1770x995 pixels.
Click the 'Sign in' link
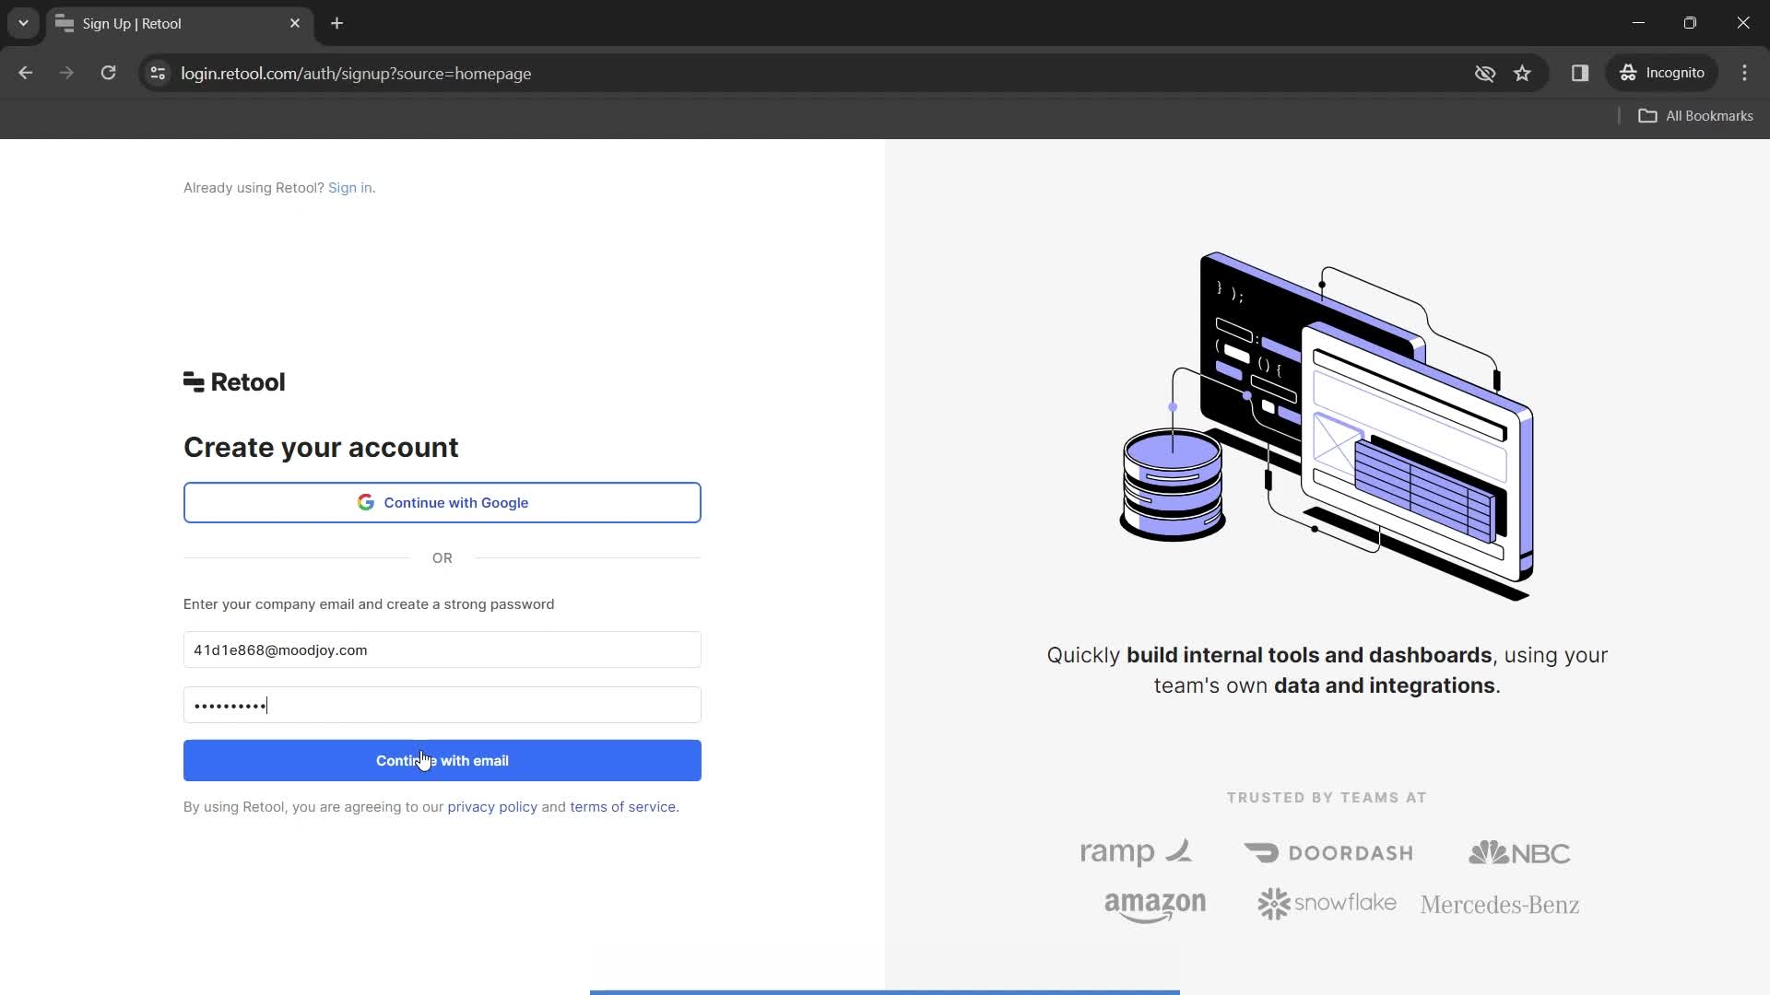(350, 187)
